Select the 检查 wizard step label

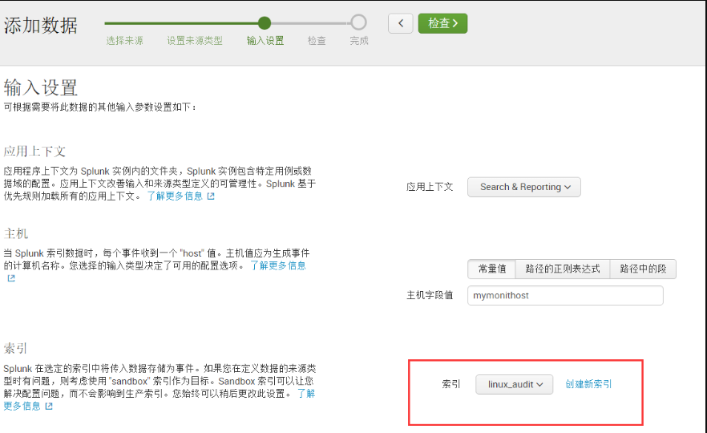click(x=317, y=41)
